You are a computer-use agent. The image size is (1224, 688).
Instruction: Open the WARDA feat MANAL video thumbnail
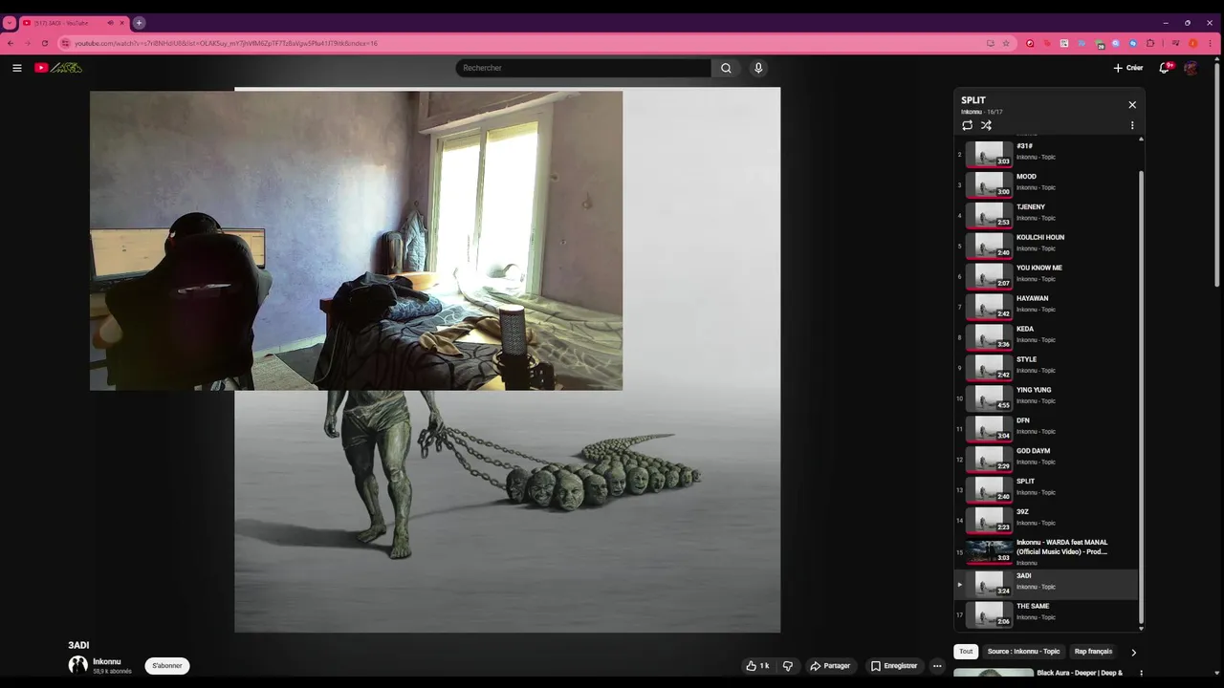pos(988,551)
